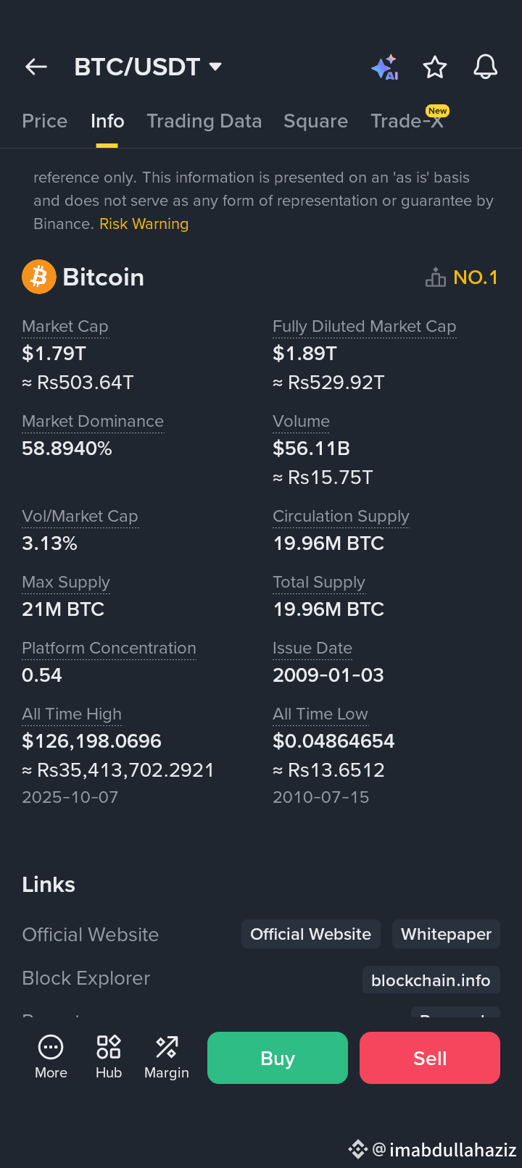Viewport: 522px width, 1168px height.
Task: Tap the back arrow icon
Action: tap(36, 67)
